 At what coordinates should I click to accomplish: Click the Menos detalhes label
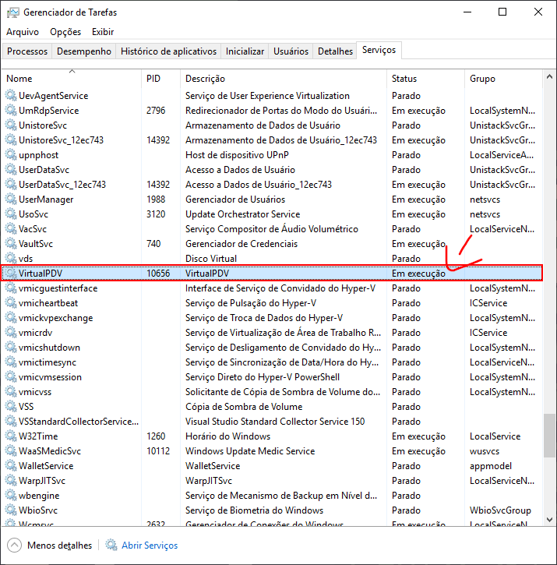pyautogui.click(x=59, y=546)
